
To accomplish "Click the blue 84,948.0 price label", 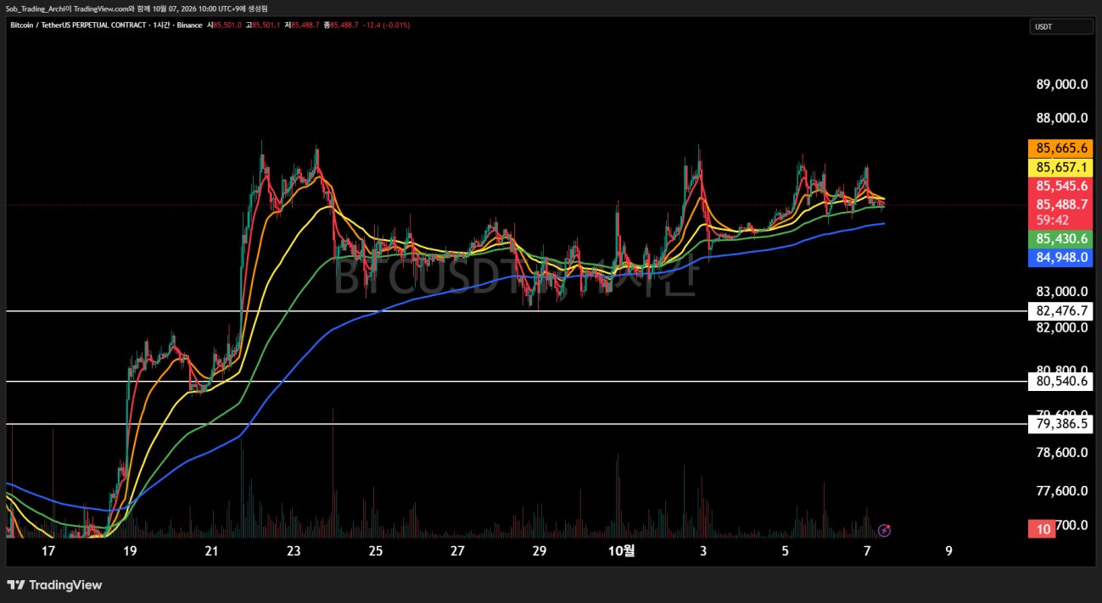I will coord(1061,259).
